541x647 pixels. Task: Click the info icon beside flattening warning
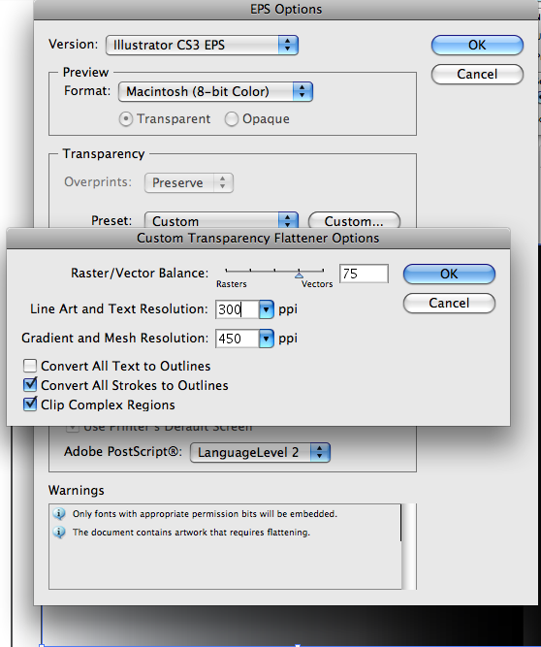click(59, 533)
